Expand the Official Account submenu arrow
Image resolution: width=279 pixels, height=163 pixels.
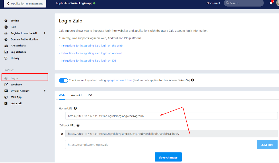point(45,91)
